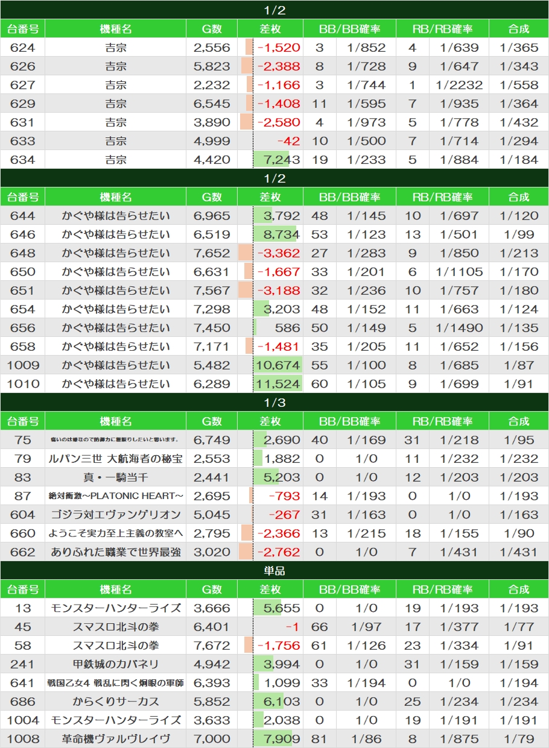The image size is (549, 748).
Task: Select game count 7,652 for machine 648
Action: click(x=212, y=253)
